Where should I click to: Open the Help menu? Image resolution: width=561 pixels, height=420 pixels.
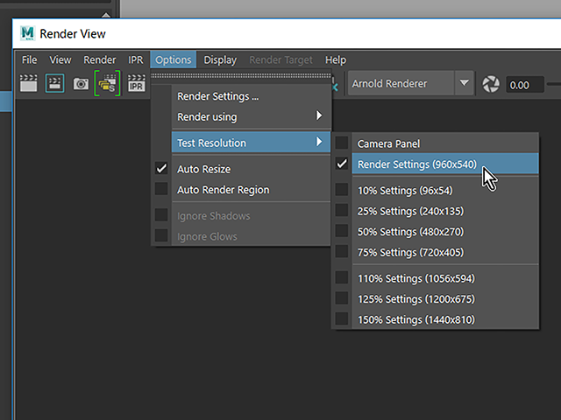(336, 59)
